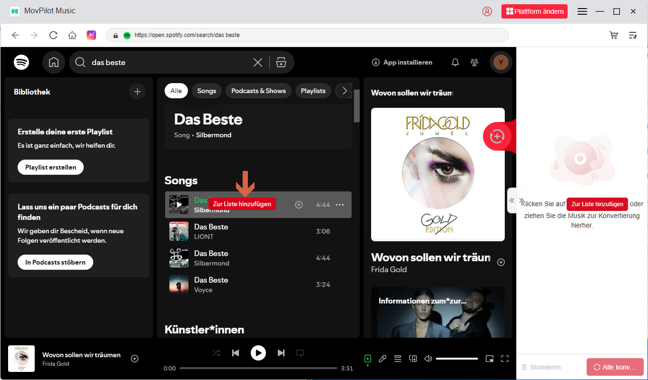Open the home page from the MovPilot toolbar
The width and height of the screenshot is (648, 380).
72,35
